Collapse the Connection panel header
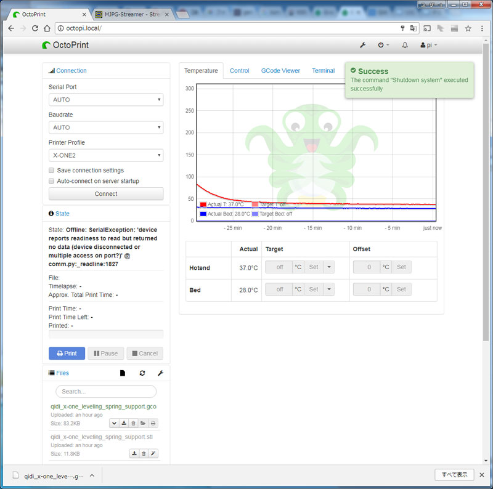This screenshot has height=489, width=493. [71, 71]
